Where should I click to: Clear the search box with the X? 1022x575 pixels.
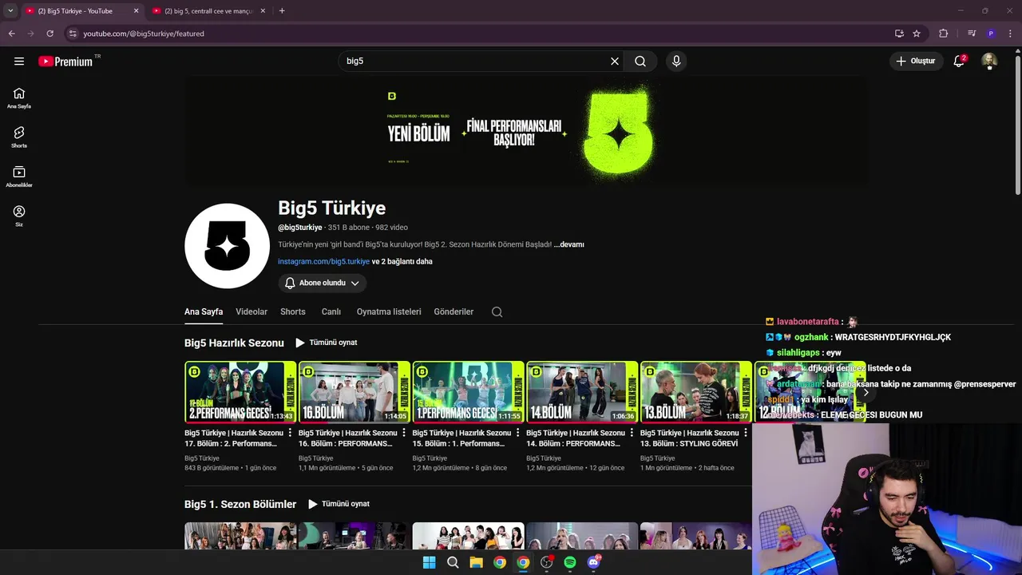[x=615, y=61]
